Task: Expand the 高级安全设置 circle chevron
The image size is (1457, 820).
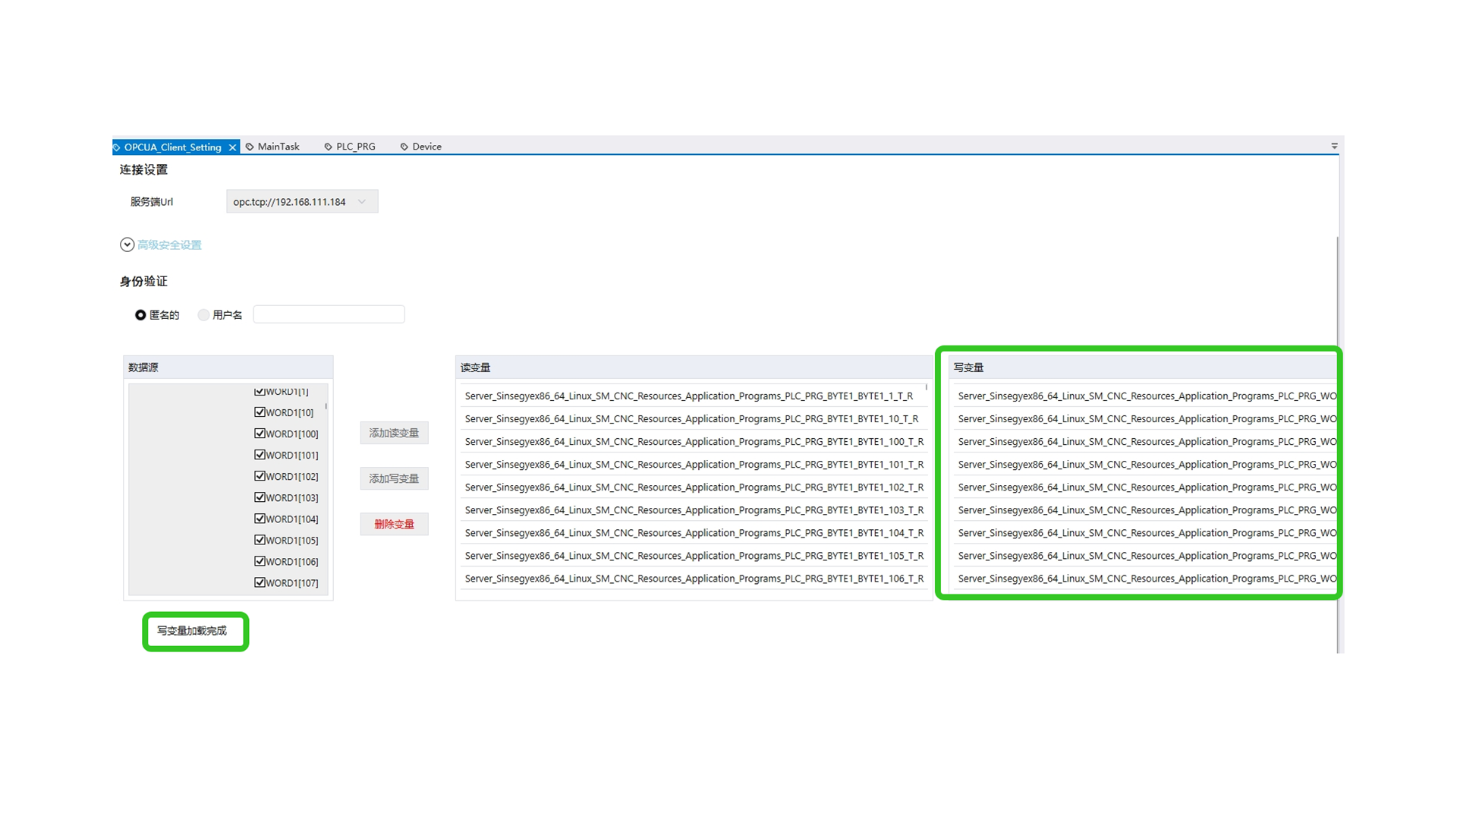Action: point(127,244)
